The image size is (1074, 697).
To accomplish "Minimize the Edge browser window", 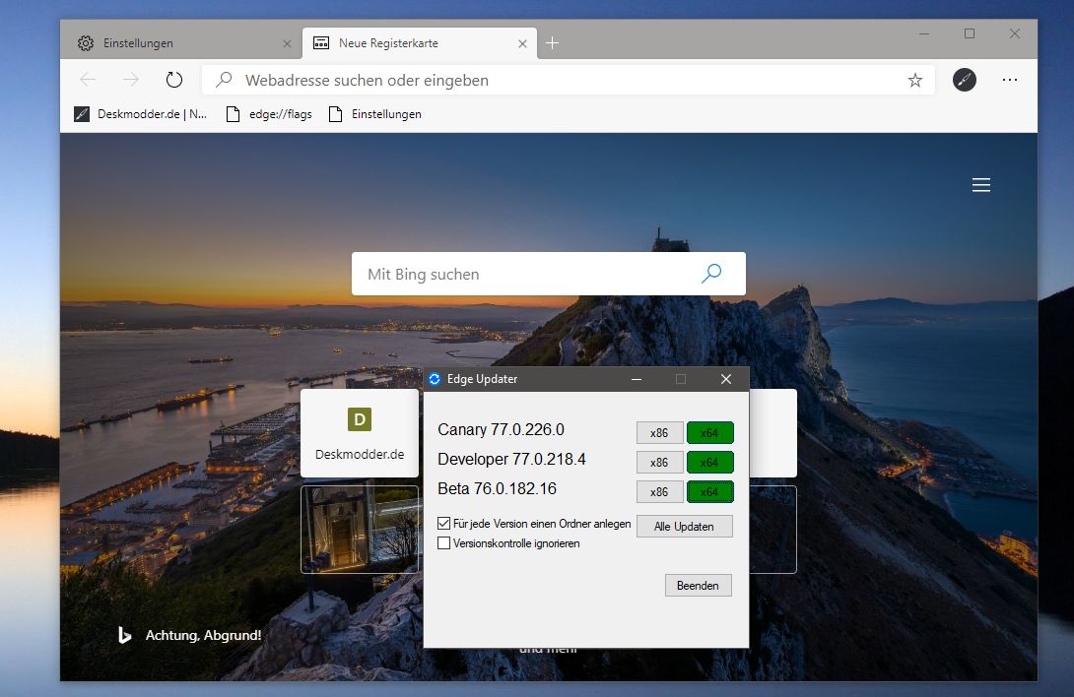I will [x=924, y=33].
